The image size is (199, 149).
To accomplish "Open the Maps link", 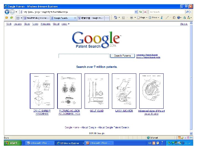I will 27,24.
